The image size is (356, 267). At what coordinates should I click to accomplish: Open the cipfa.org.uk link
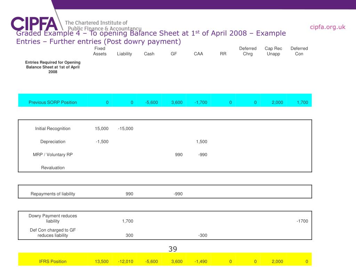[327, 27]
